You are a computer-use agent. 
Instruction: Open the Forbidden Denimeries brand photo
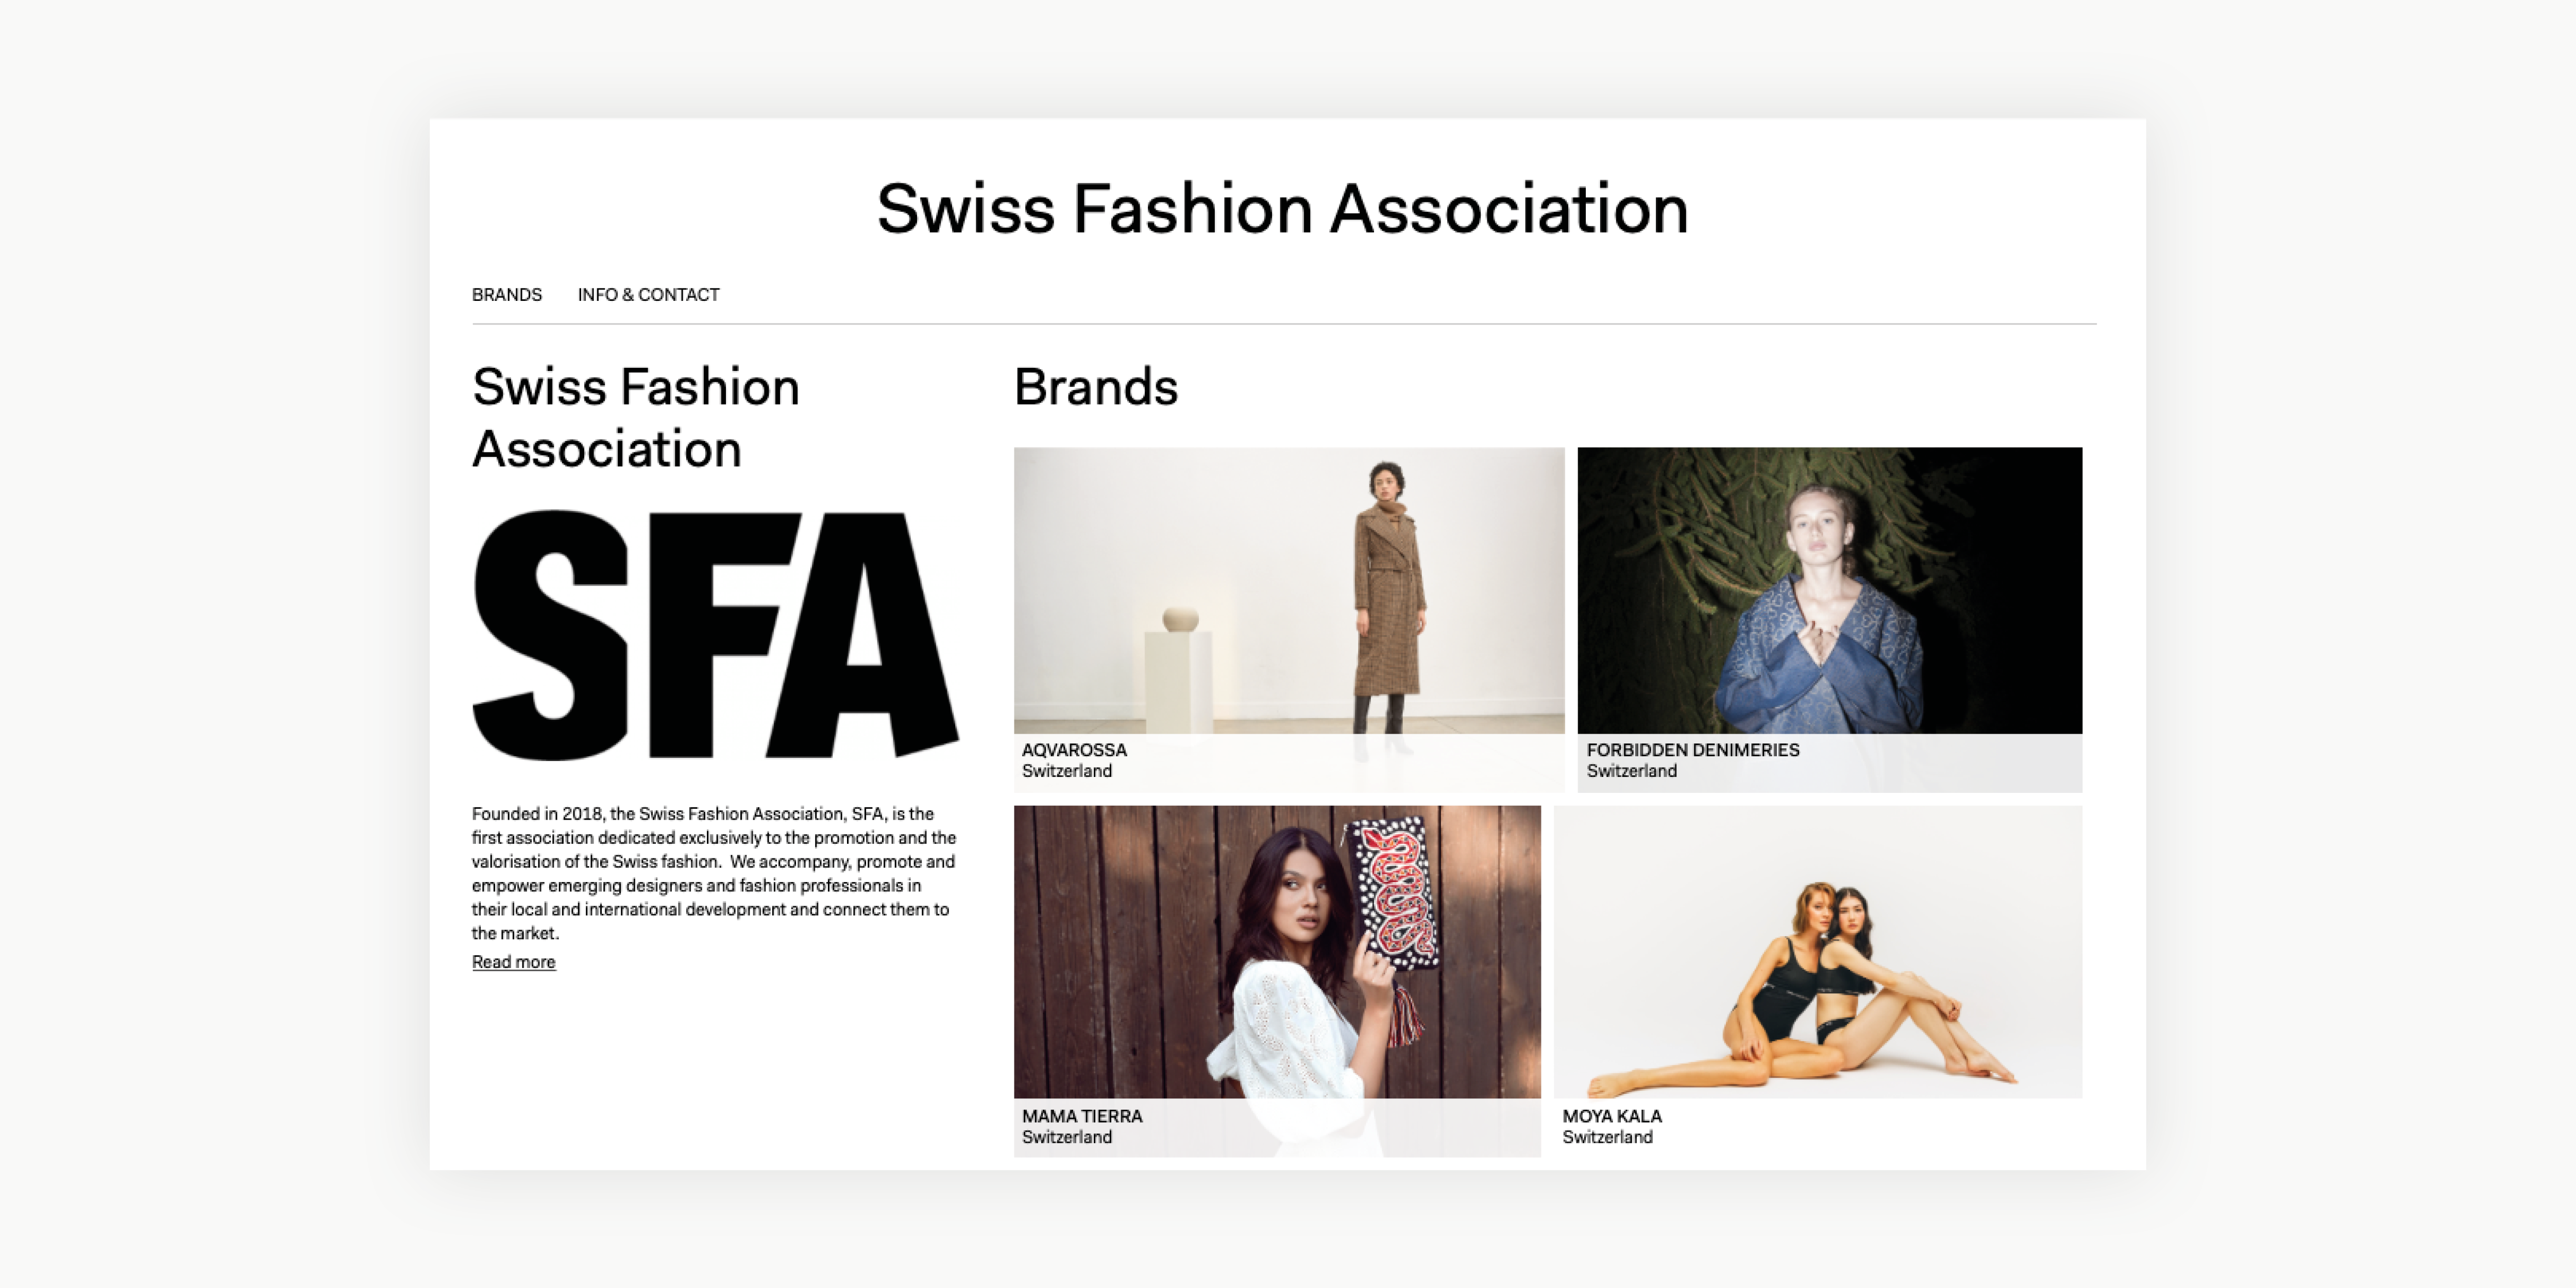pos(1830,591)
